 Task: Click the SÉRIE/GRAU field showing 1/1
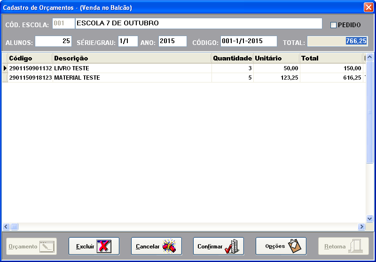(x=128, y=41)
